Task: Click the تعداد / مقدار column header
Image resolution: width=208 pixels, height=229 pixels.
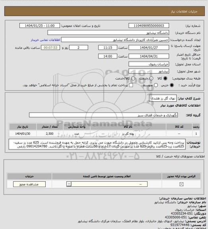Action: tap(50, 127)
